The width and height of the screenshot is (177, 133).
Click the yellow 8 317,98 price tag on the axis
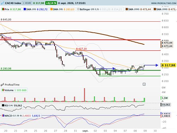click(169, 65)
